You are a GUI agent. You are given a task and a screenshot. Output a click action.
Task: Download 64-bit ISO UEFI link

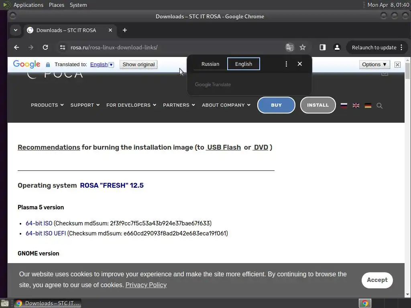[46, 233]
